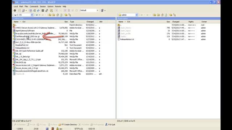Click local panel Home Directory icon
This screenshot has height=130, width=232.
pos(57,15)
